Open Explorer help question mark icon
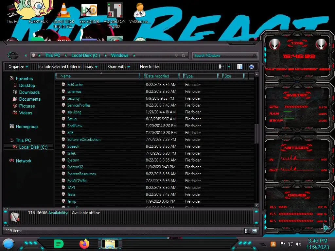 [252, 67]
